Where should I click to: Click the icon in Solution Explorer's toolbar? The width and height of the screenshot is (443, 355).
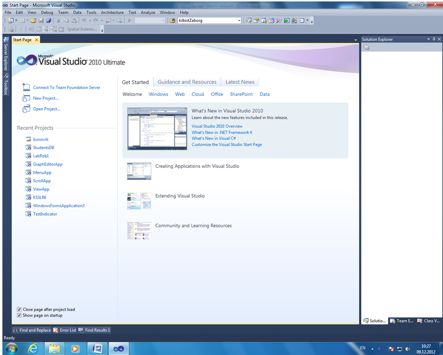click(366, 47)
